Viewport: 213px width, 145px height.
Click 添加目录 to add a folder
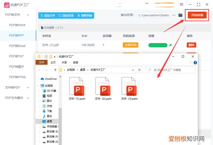click(x=66, y=16)
